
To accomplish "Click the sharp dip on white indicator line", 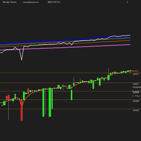I will (22, 60).
